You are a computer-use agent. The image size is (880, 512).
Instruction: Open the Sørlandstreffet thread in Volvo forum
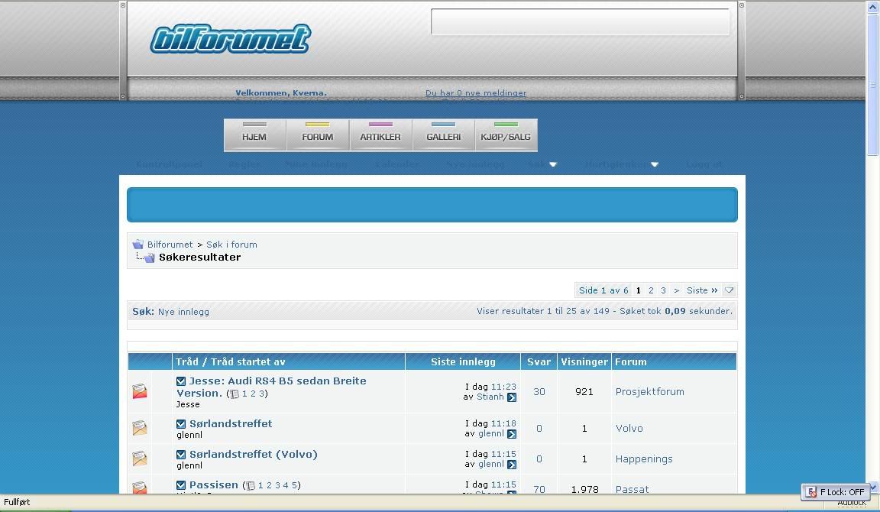(231, 424)
